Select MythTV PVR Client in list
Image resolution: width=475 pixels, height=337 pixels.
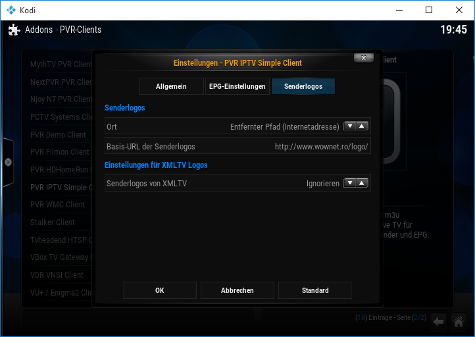click(61, 65)
